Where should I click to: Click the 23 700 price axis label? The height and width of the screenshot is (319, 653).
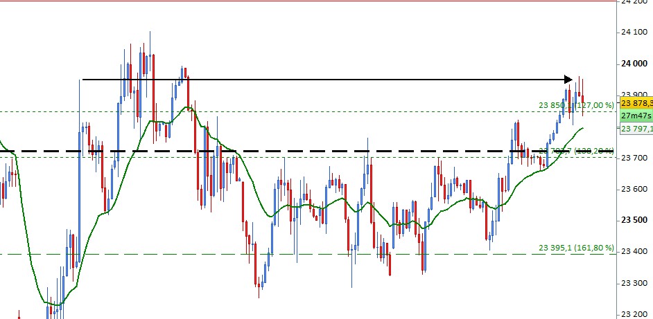click(634, 158)
